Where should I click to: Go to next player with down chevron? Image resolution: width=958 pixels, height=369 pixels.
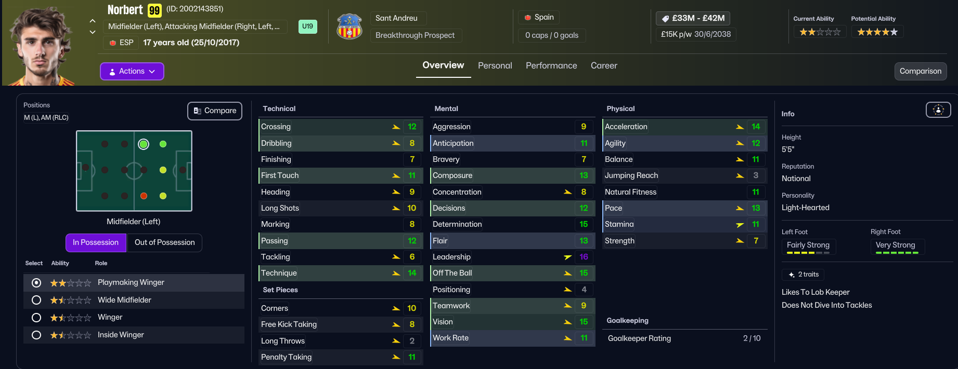point(93,32)
